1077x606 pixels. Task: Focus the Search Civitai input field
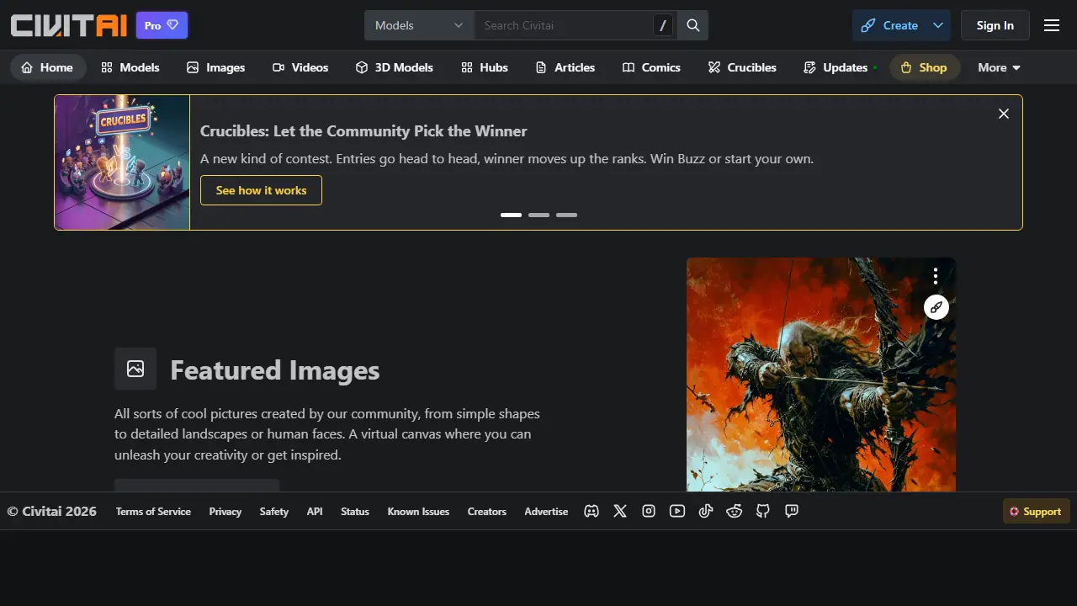click(564, 25)
